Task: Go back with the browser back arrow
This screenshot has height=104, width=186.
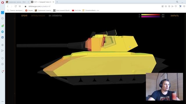Action: [x=8, y=6]
